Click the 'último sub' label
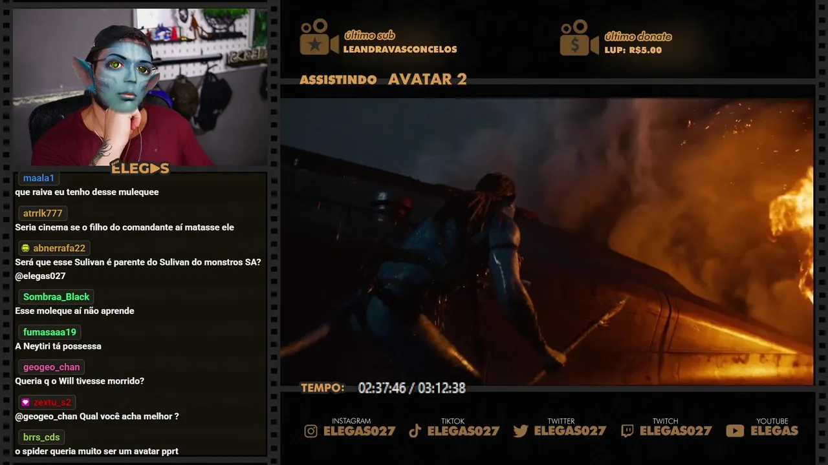Image resolution: width=828 pixels, height=465 pixels. [x=369, y=36]
